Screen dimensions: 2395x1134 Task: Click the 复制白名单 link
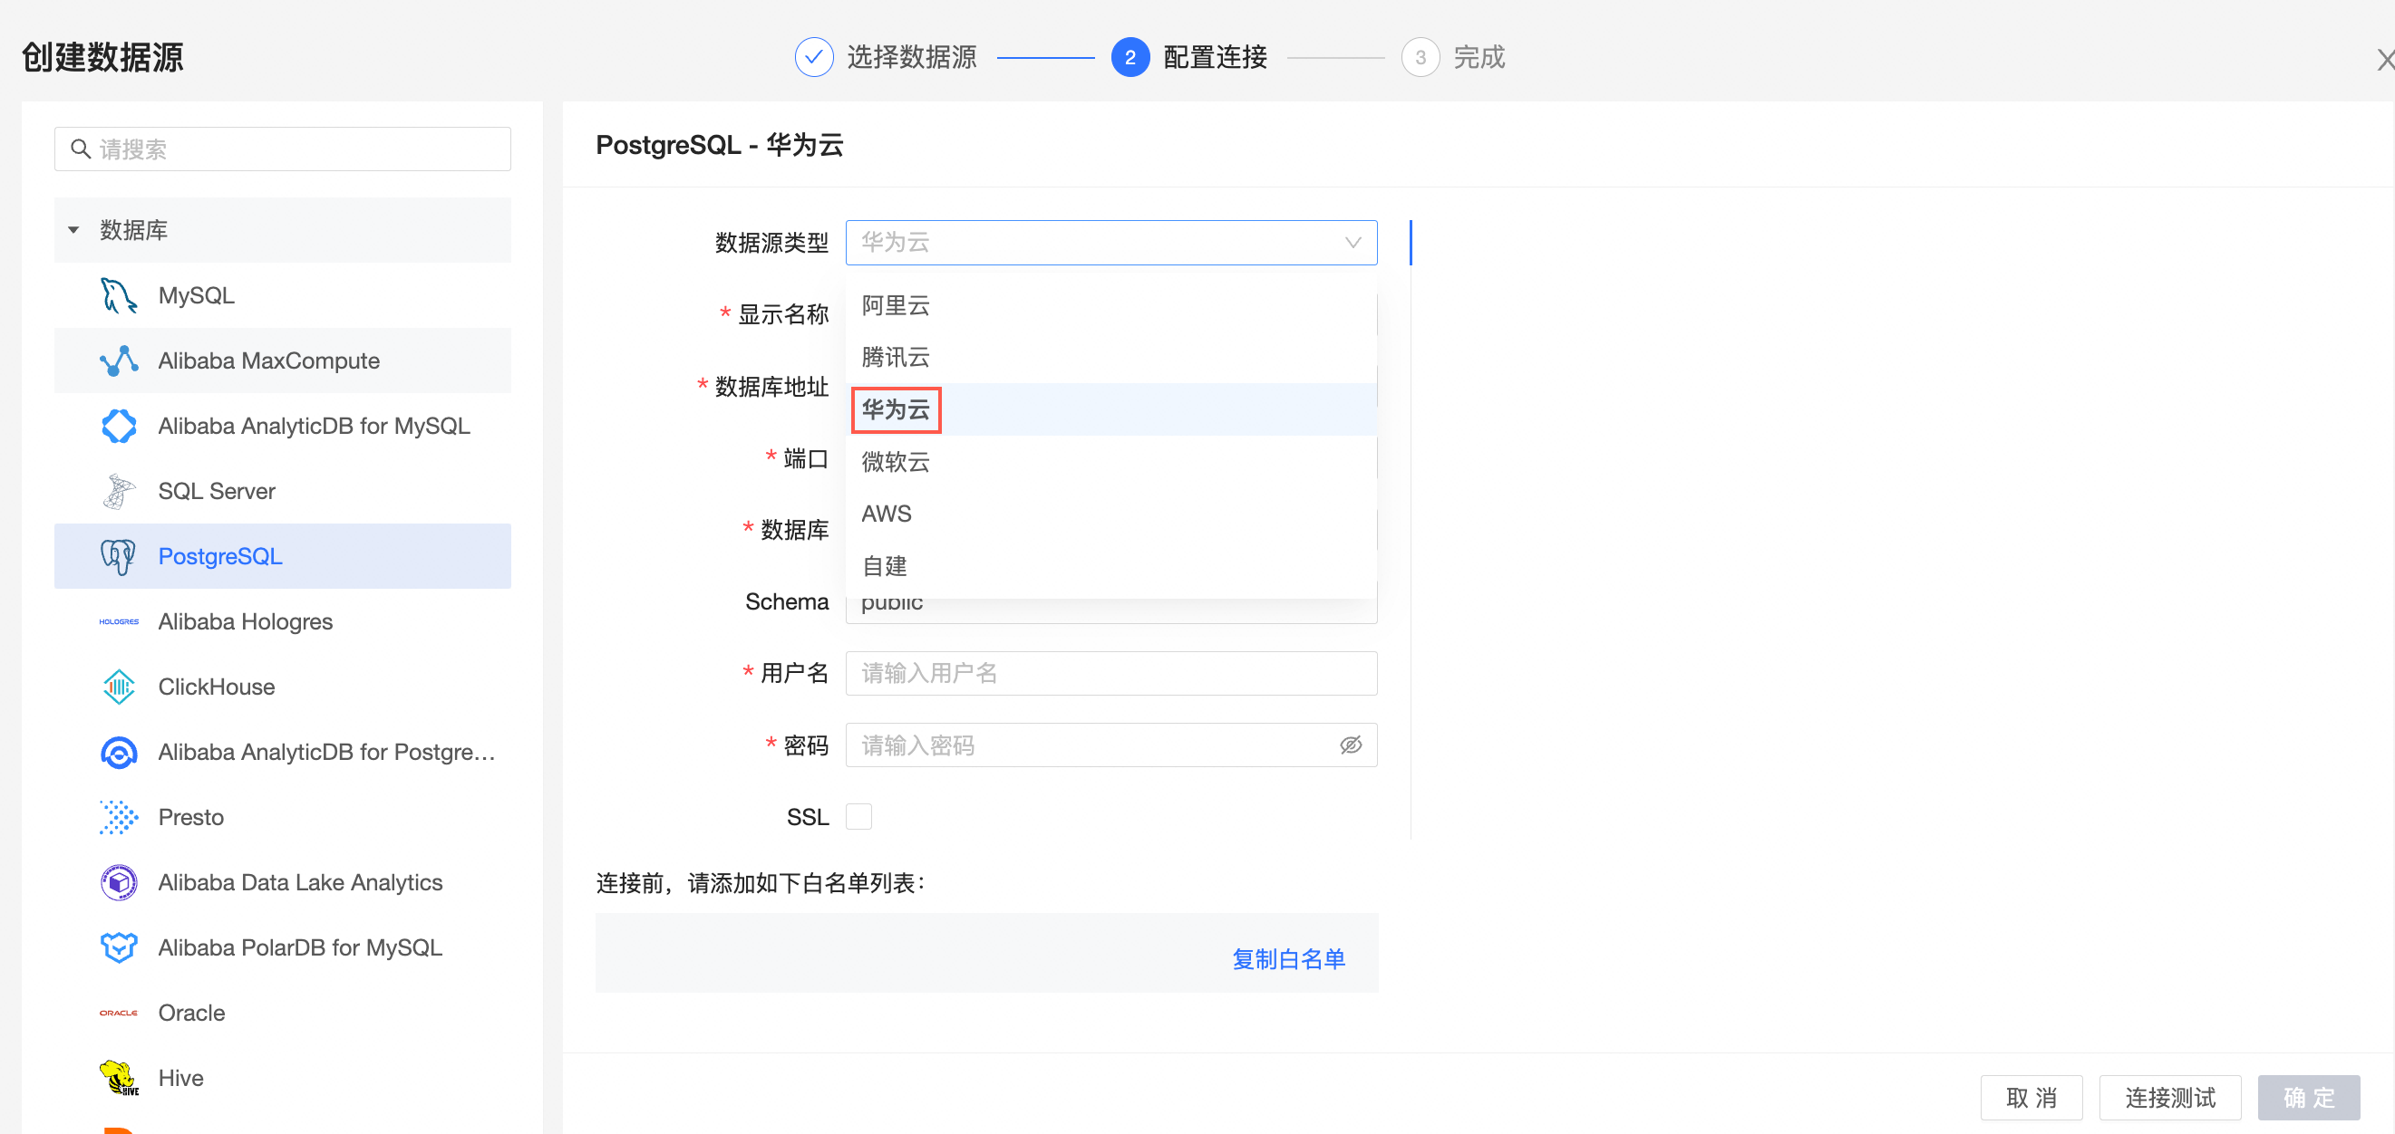[1289, 958]
